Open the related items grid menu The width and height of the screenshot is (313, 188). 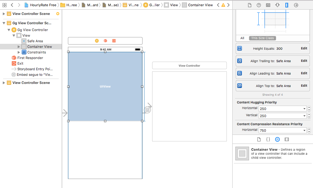(4, 5)
